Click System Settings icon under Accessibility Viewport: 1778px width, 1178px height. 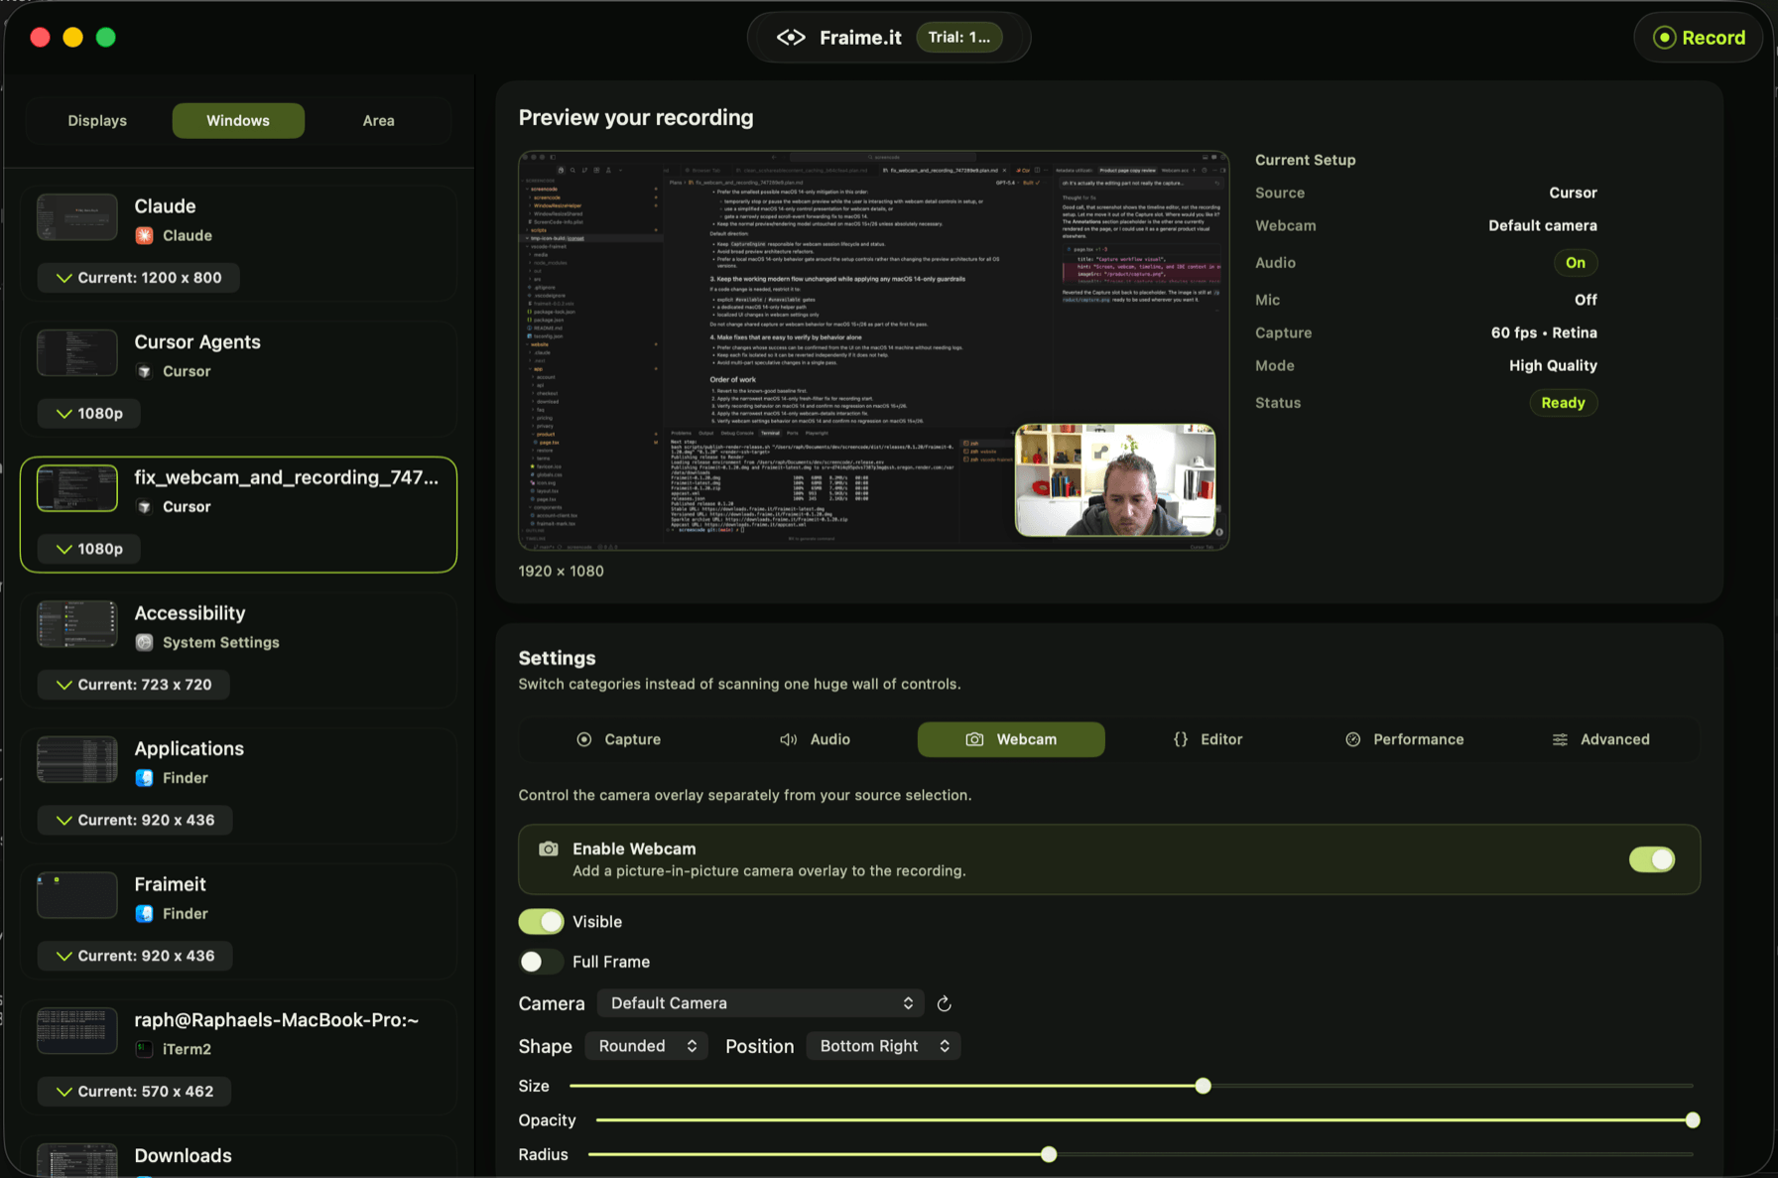[x=144, y=642]
